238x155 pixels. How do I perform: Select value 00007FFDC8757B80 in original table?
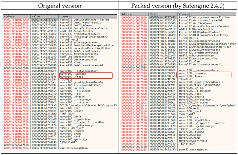[44, 20]
